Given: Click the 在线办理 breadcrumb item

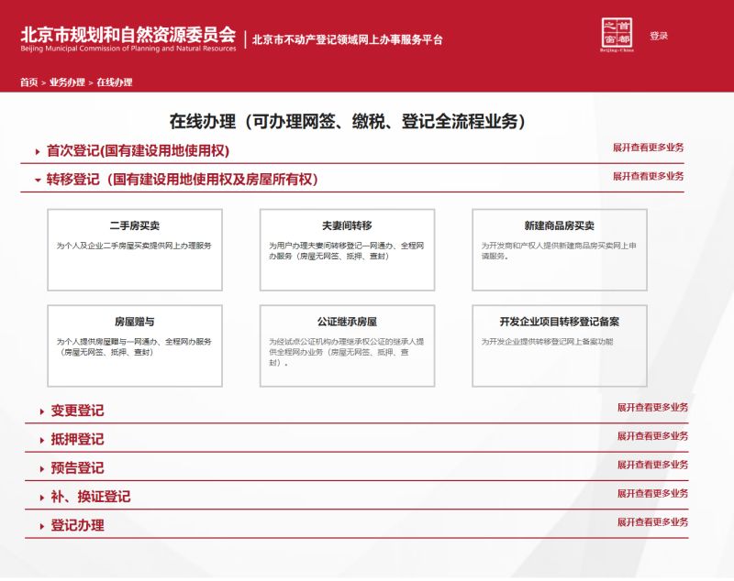Looking at the screenshot, I should [x=114, y=82].
